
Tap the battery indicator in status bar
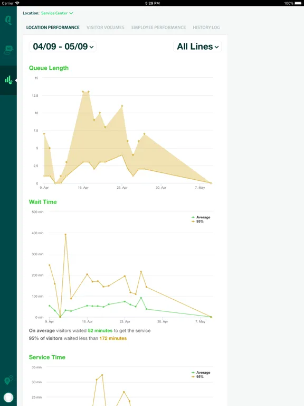click(x=298, y=3)
